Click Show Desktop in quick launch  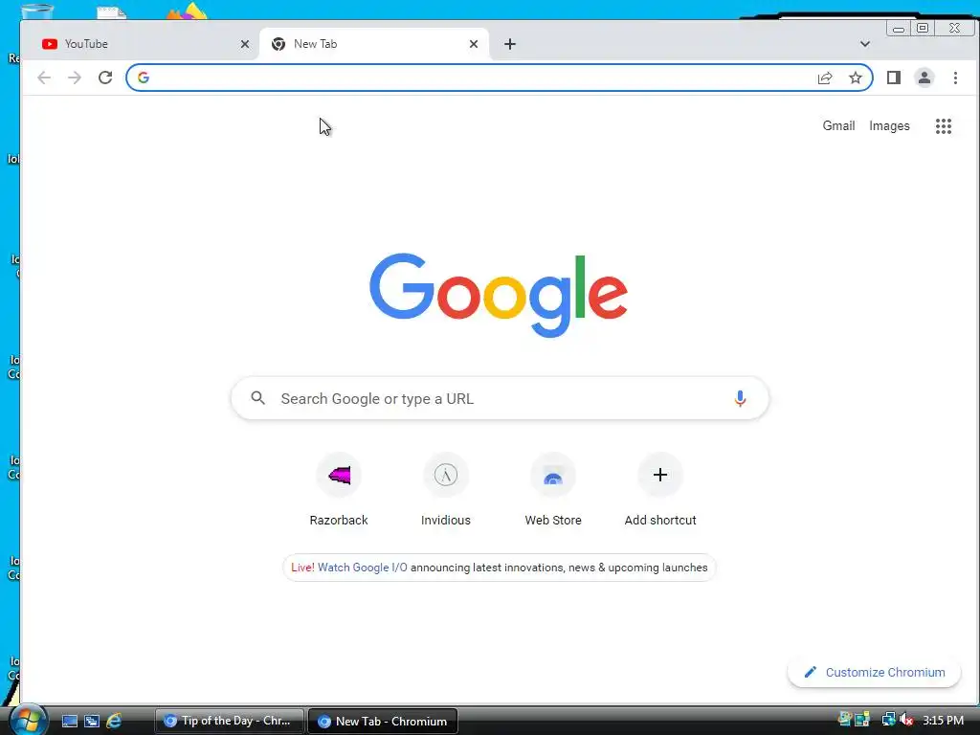coord(69,722)
